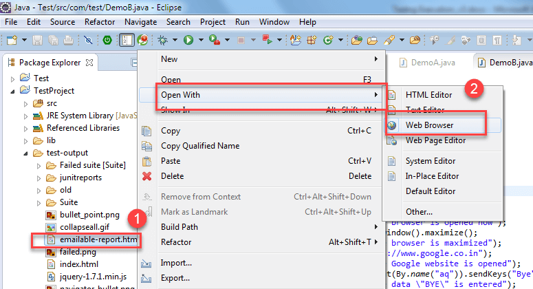
Task: Click the New file wizard icon
Action: coord(12,41)
